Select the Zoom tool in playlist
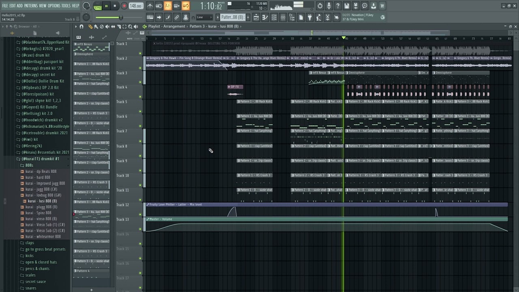 [x=130, y=26]
